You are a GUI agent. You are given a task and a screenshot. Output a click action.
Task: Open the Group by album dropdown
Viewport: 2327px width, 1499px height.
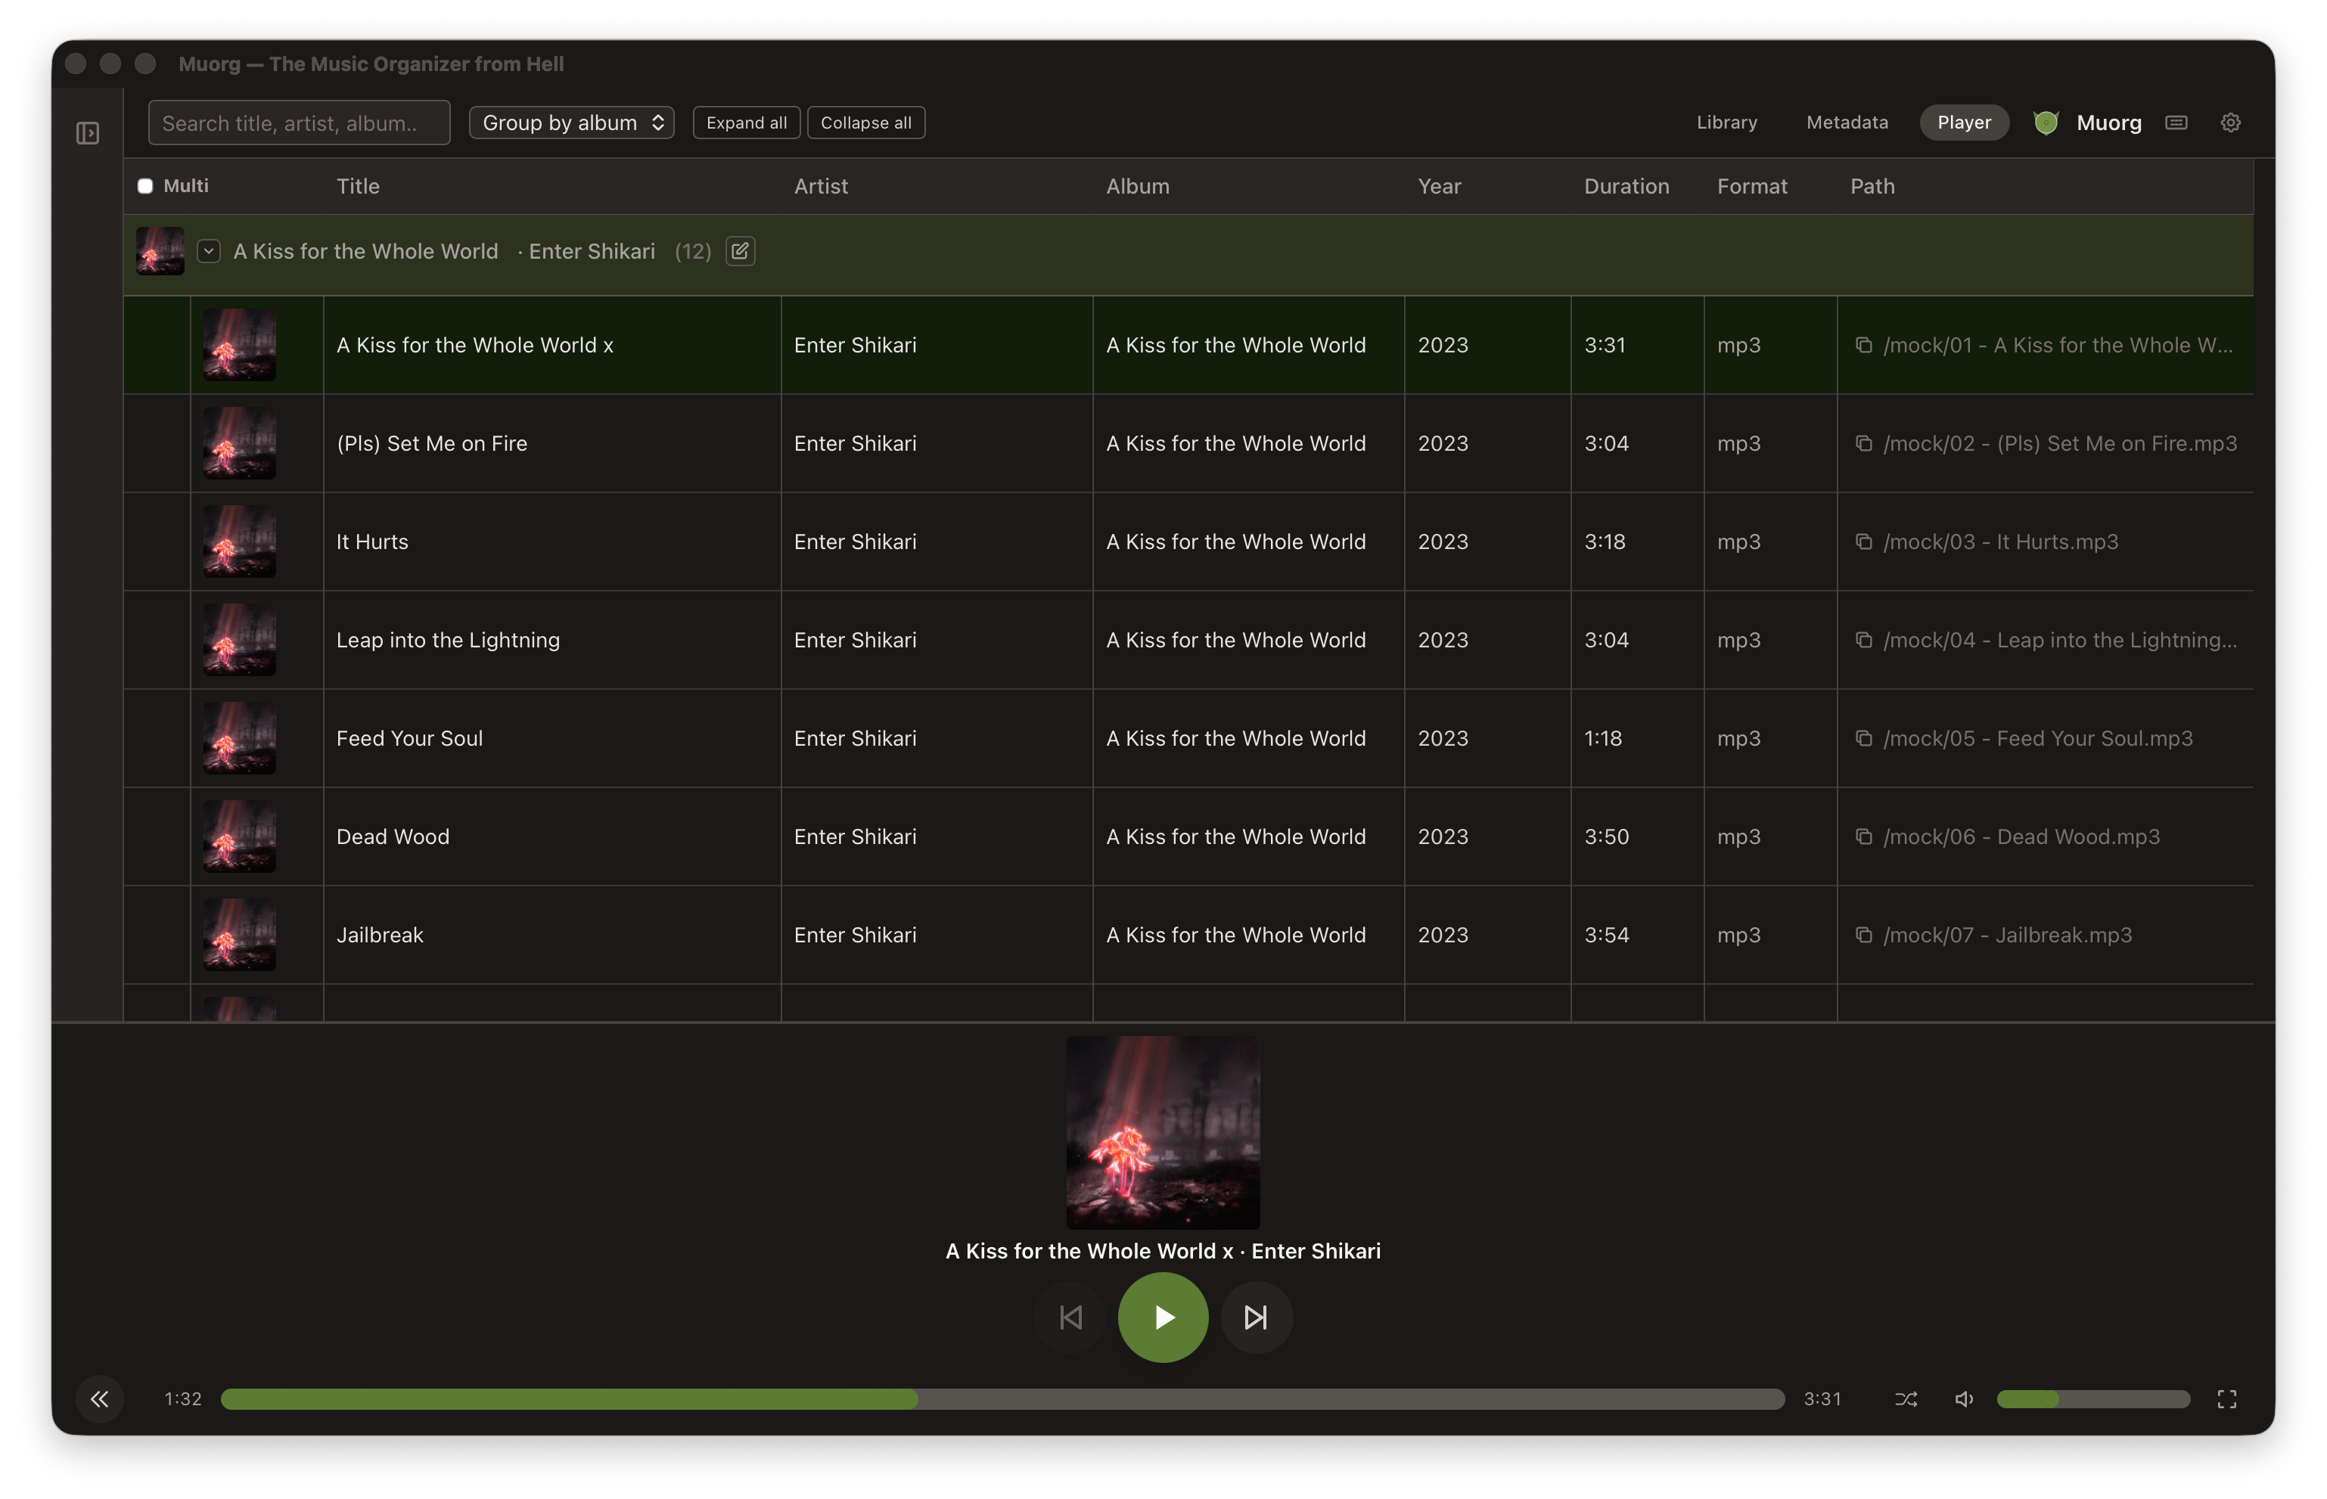(571, 123)
